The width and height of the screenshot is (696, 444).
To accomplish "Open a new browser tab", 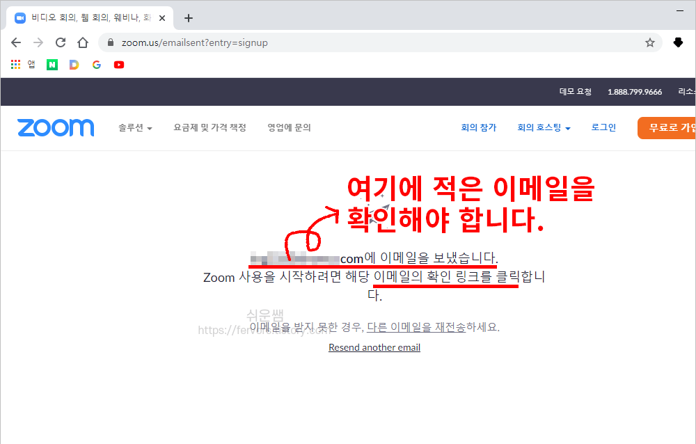I will pos(188,18).
